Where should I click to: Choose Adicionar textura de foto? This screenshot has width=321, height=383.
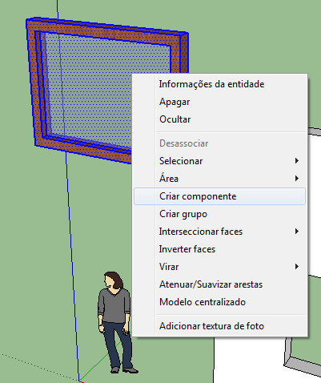coord(219,326)
